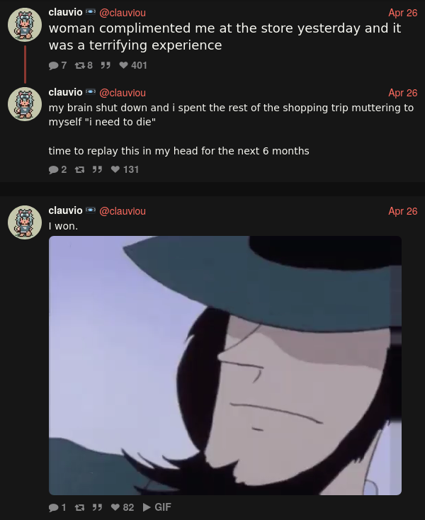425x520 pixels.
Task: Click retweet icon showing 8 retweets
Action: (x=79, y=65)
